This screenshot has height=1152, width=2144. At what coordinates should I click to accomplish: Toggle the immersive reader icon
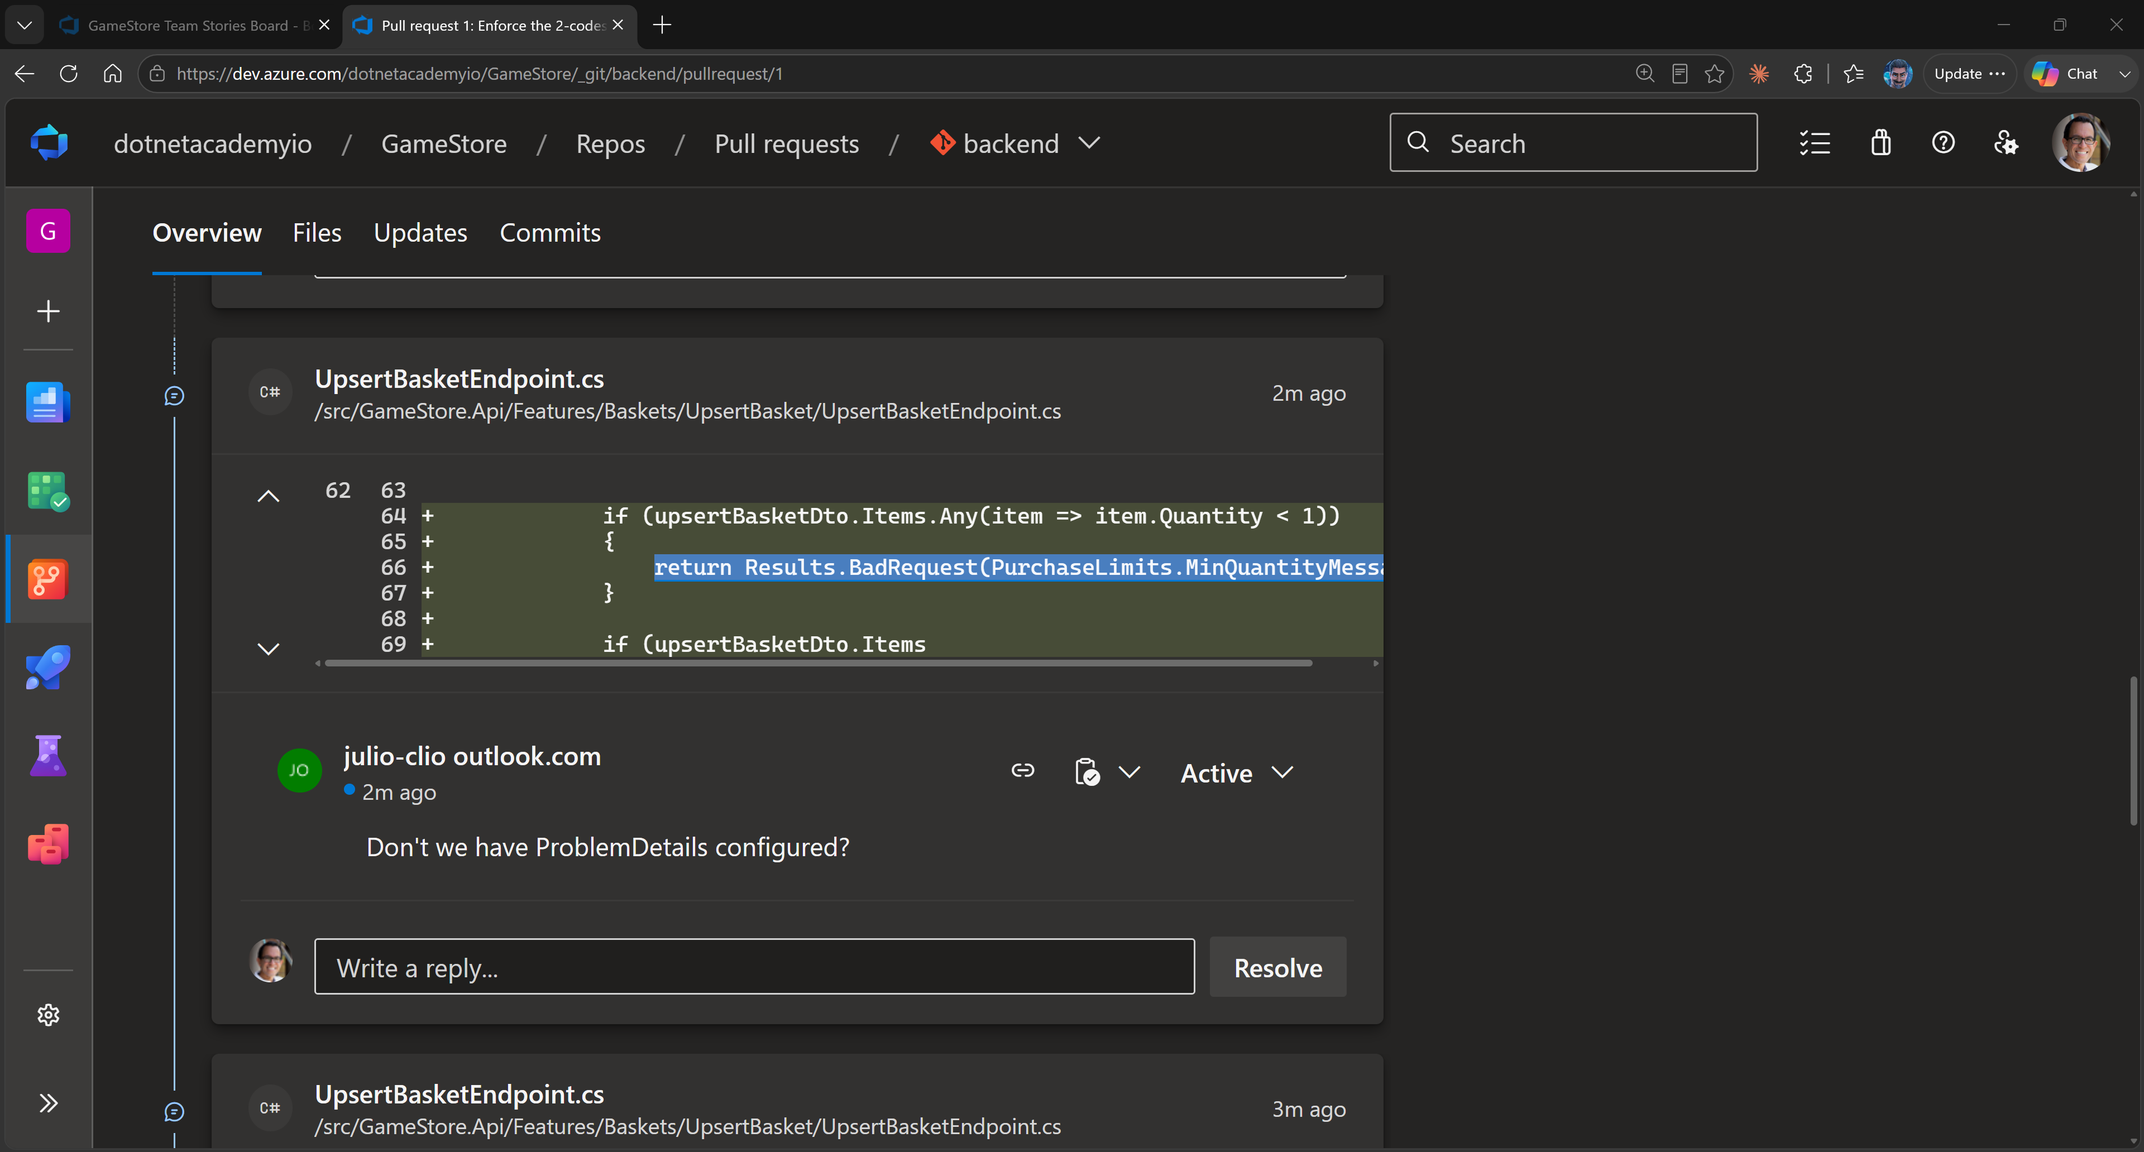1679,73
